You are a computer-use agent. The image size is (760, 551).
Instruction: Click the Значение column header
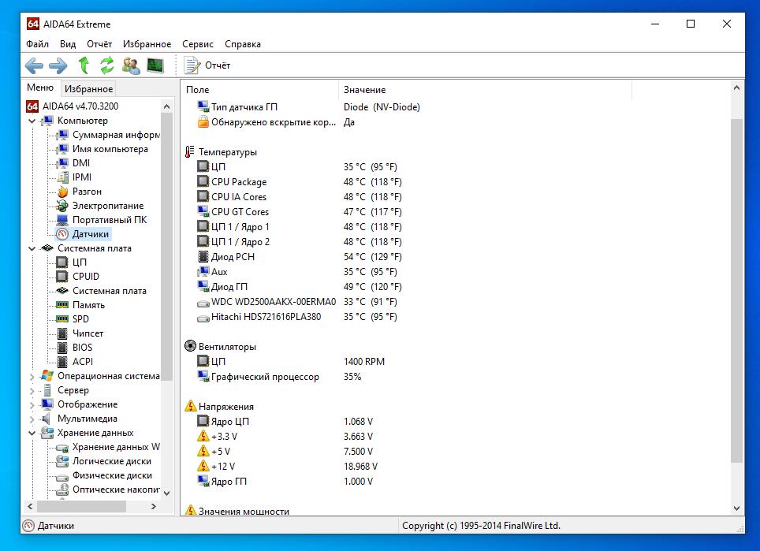coord(364,90)
